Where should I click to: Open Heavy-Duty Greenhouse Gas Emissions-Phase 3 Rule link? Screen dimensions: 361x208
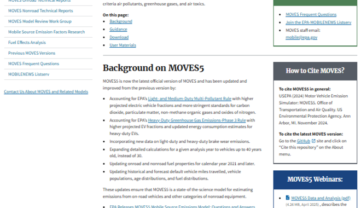[x=197, y=120]
